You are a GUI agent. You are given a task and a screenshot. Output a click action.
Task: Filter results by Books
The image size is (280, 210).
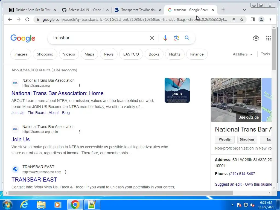pos(154,54)
